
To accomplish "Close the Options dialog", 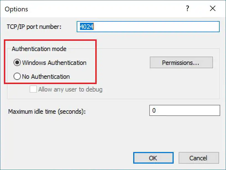I will (x=212, y=9).
